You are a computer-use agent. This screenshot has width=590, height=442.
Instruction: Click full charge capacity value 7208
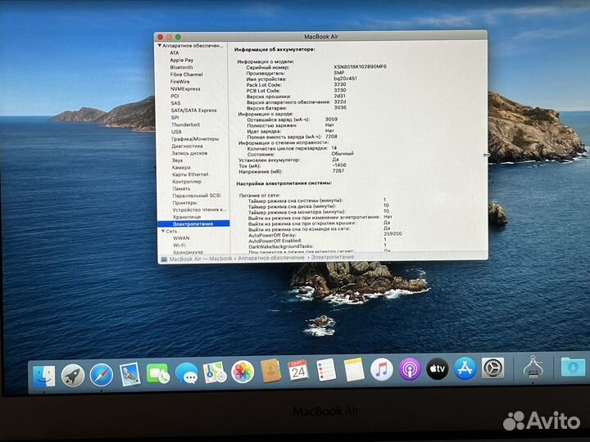point(331,137)
